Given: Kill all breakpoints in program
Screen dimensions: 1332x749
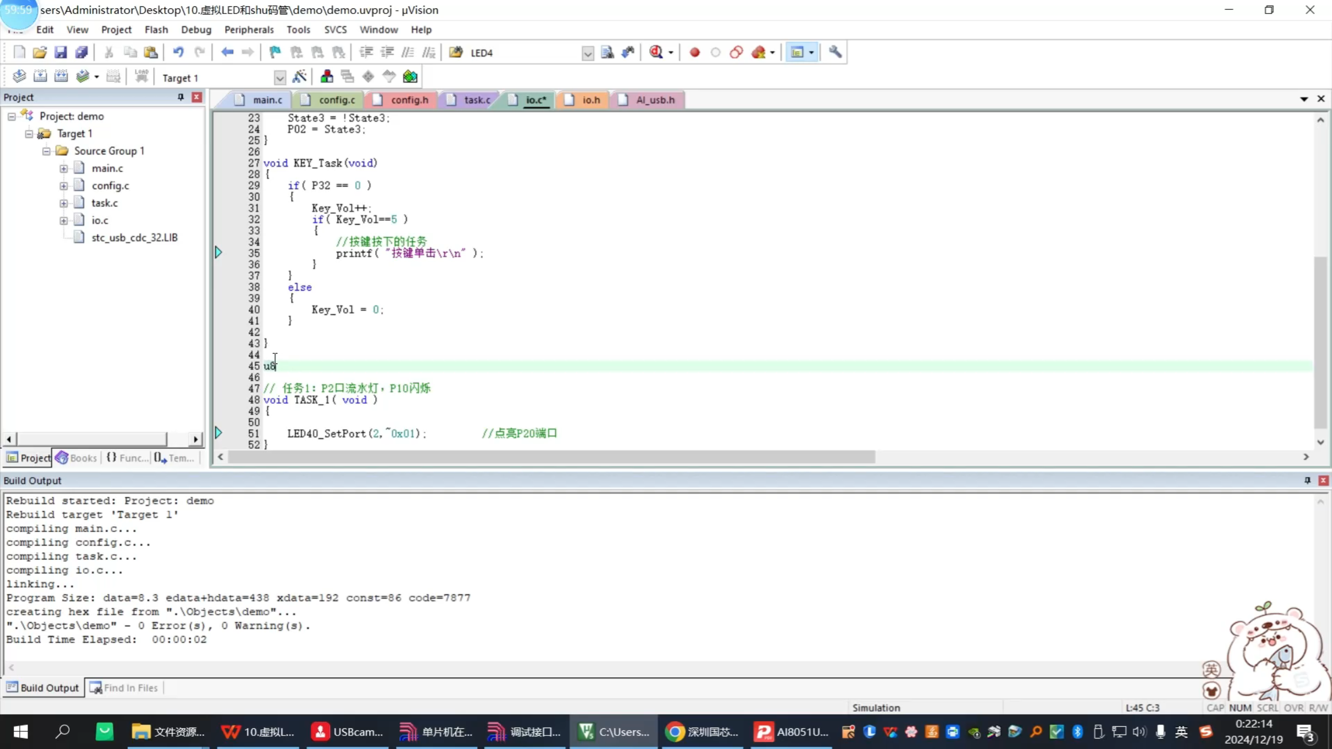Looking at the screenshot, I should coord(758,52).
